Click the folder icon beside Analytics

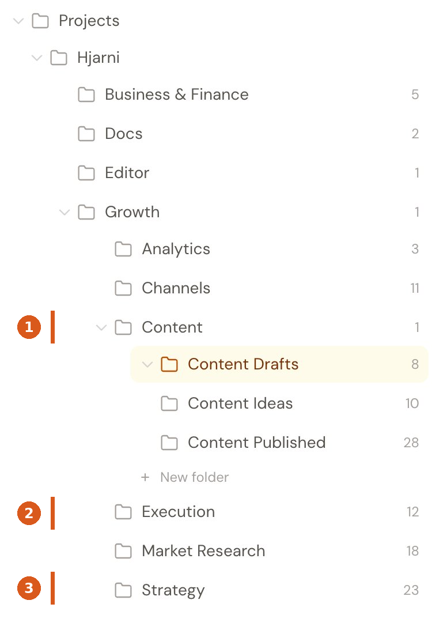click(x=123, y=249)
